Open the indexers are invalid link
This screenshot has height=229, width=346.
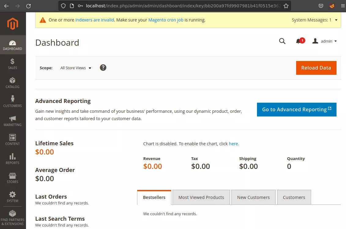pos(95,20)
